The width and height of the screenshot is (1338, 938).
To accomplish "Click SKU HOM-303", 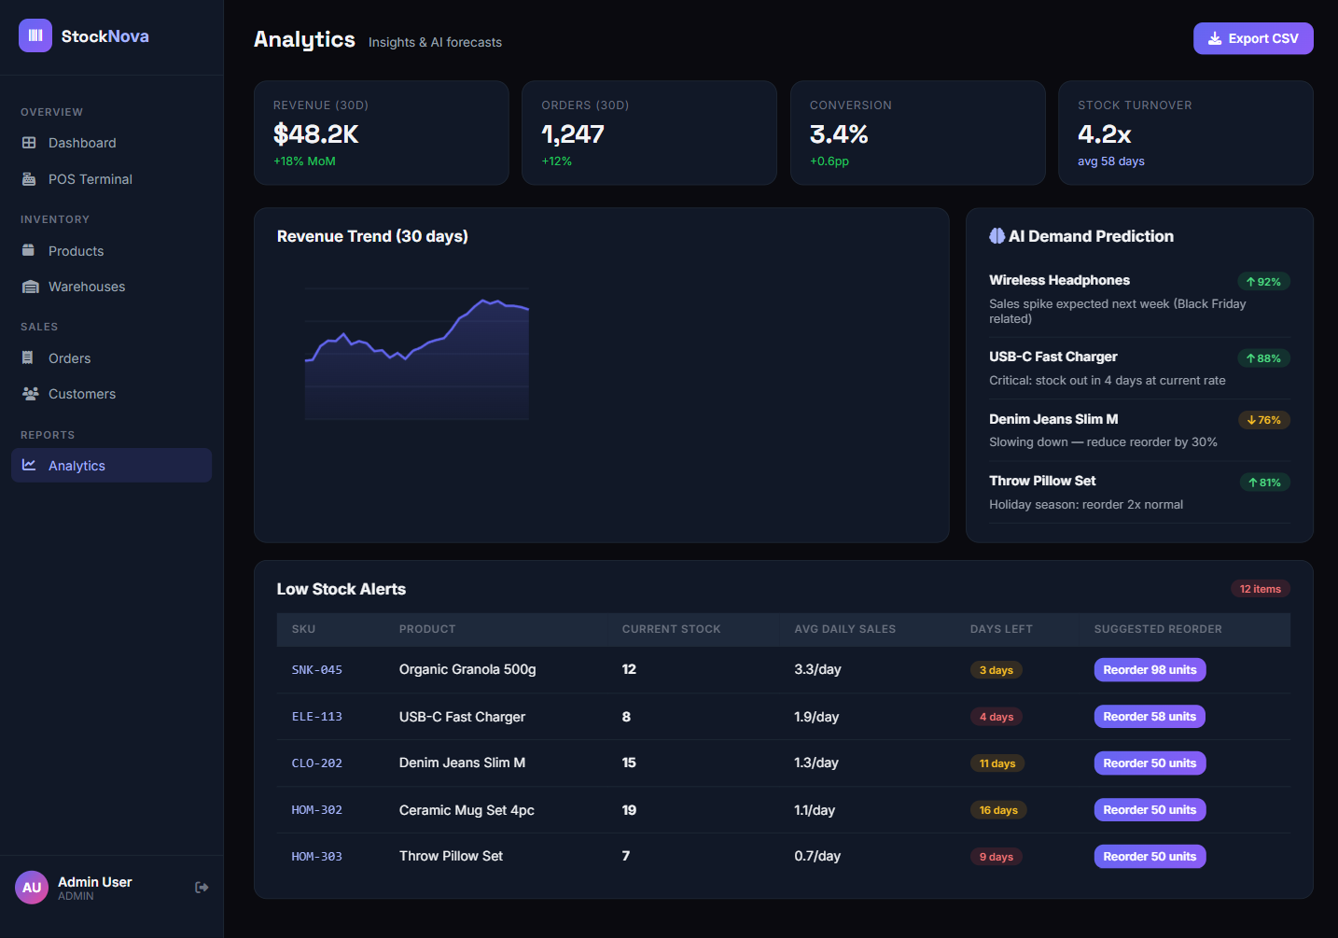I will coord(317,857).
